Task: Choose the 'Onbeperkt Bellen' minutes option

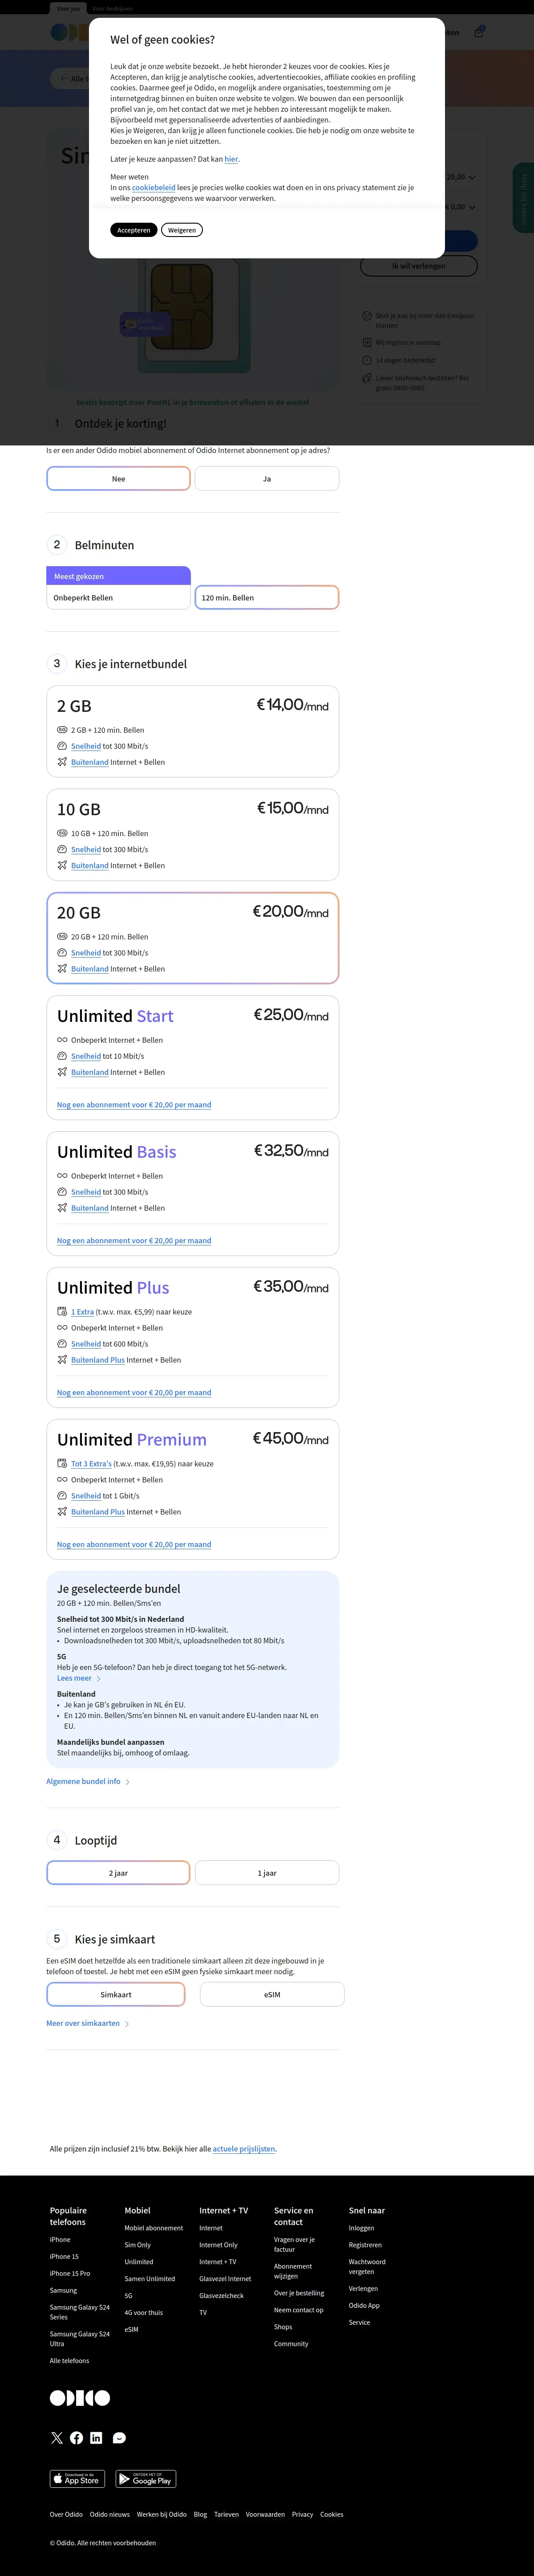Action: (x=118, y=598)
